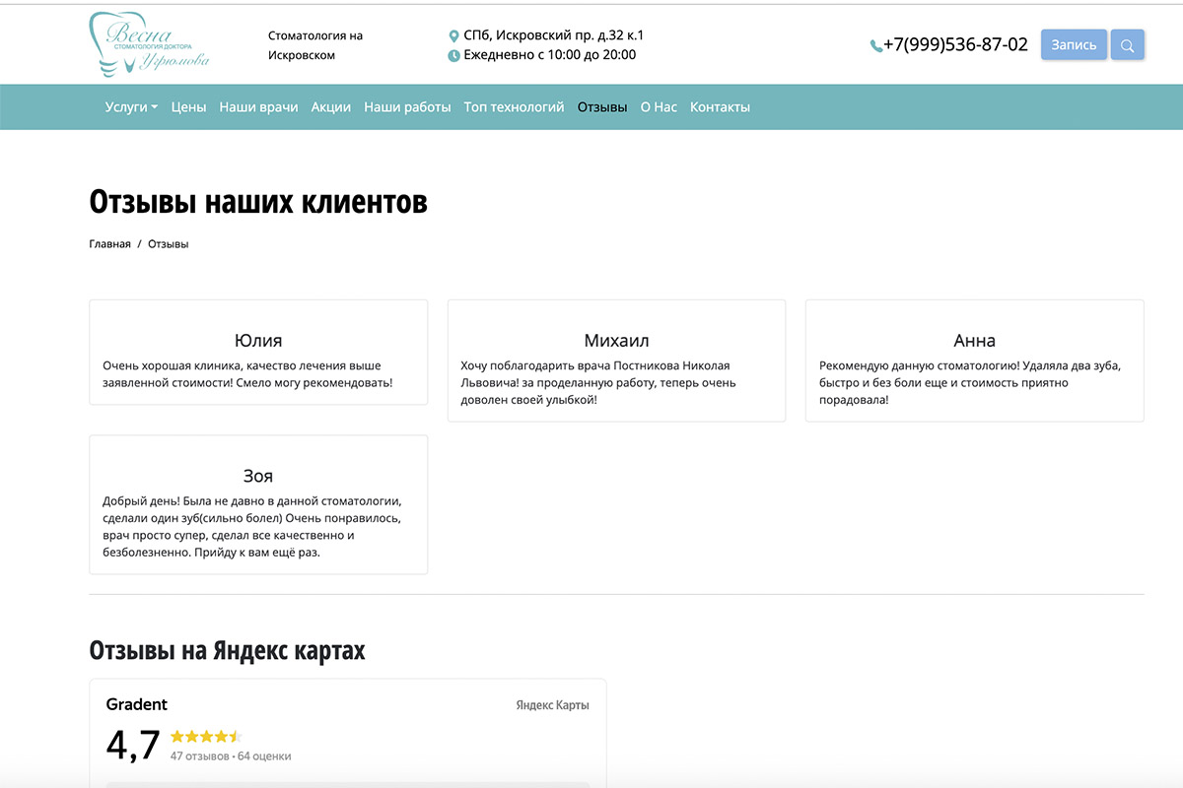Click the phone handset icon

pos(875,45)
